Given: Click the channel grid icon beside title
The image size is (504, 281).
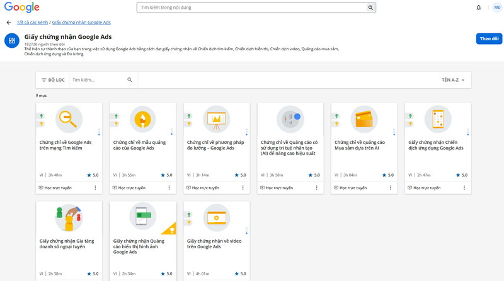Looking at the screenshot, I should 12,40.
